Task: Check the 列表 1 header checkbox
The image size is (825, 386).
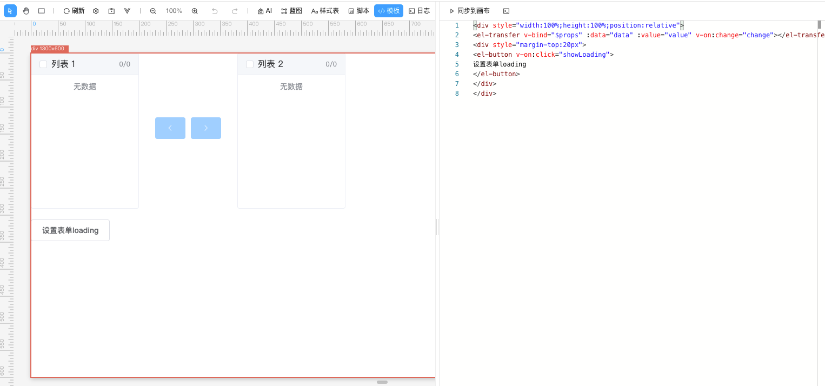Action: (43, 64)
